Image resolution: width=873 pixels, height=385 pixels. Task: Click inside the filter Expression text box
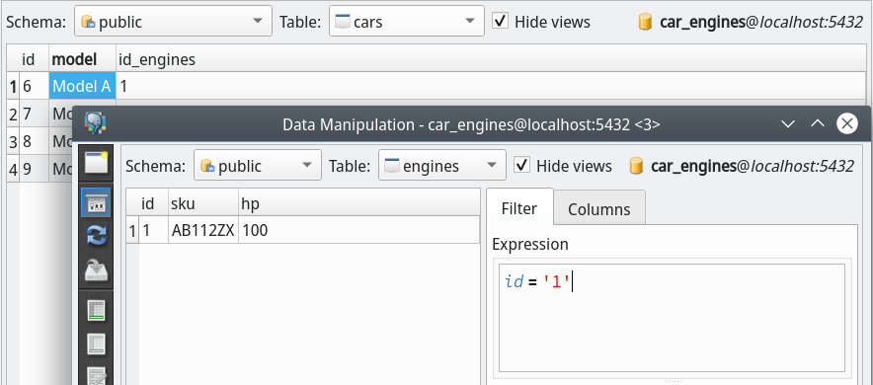[x=672, y=318]
